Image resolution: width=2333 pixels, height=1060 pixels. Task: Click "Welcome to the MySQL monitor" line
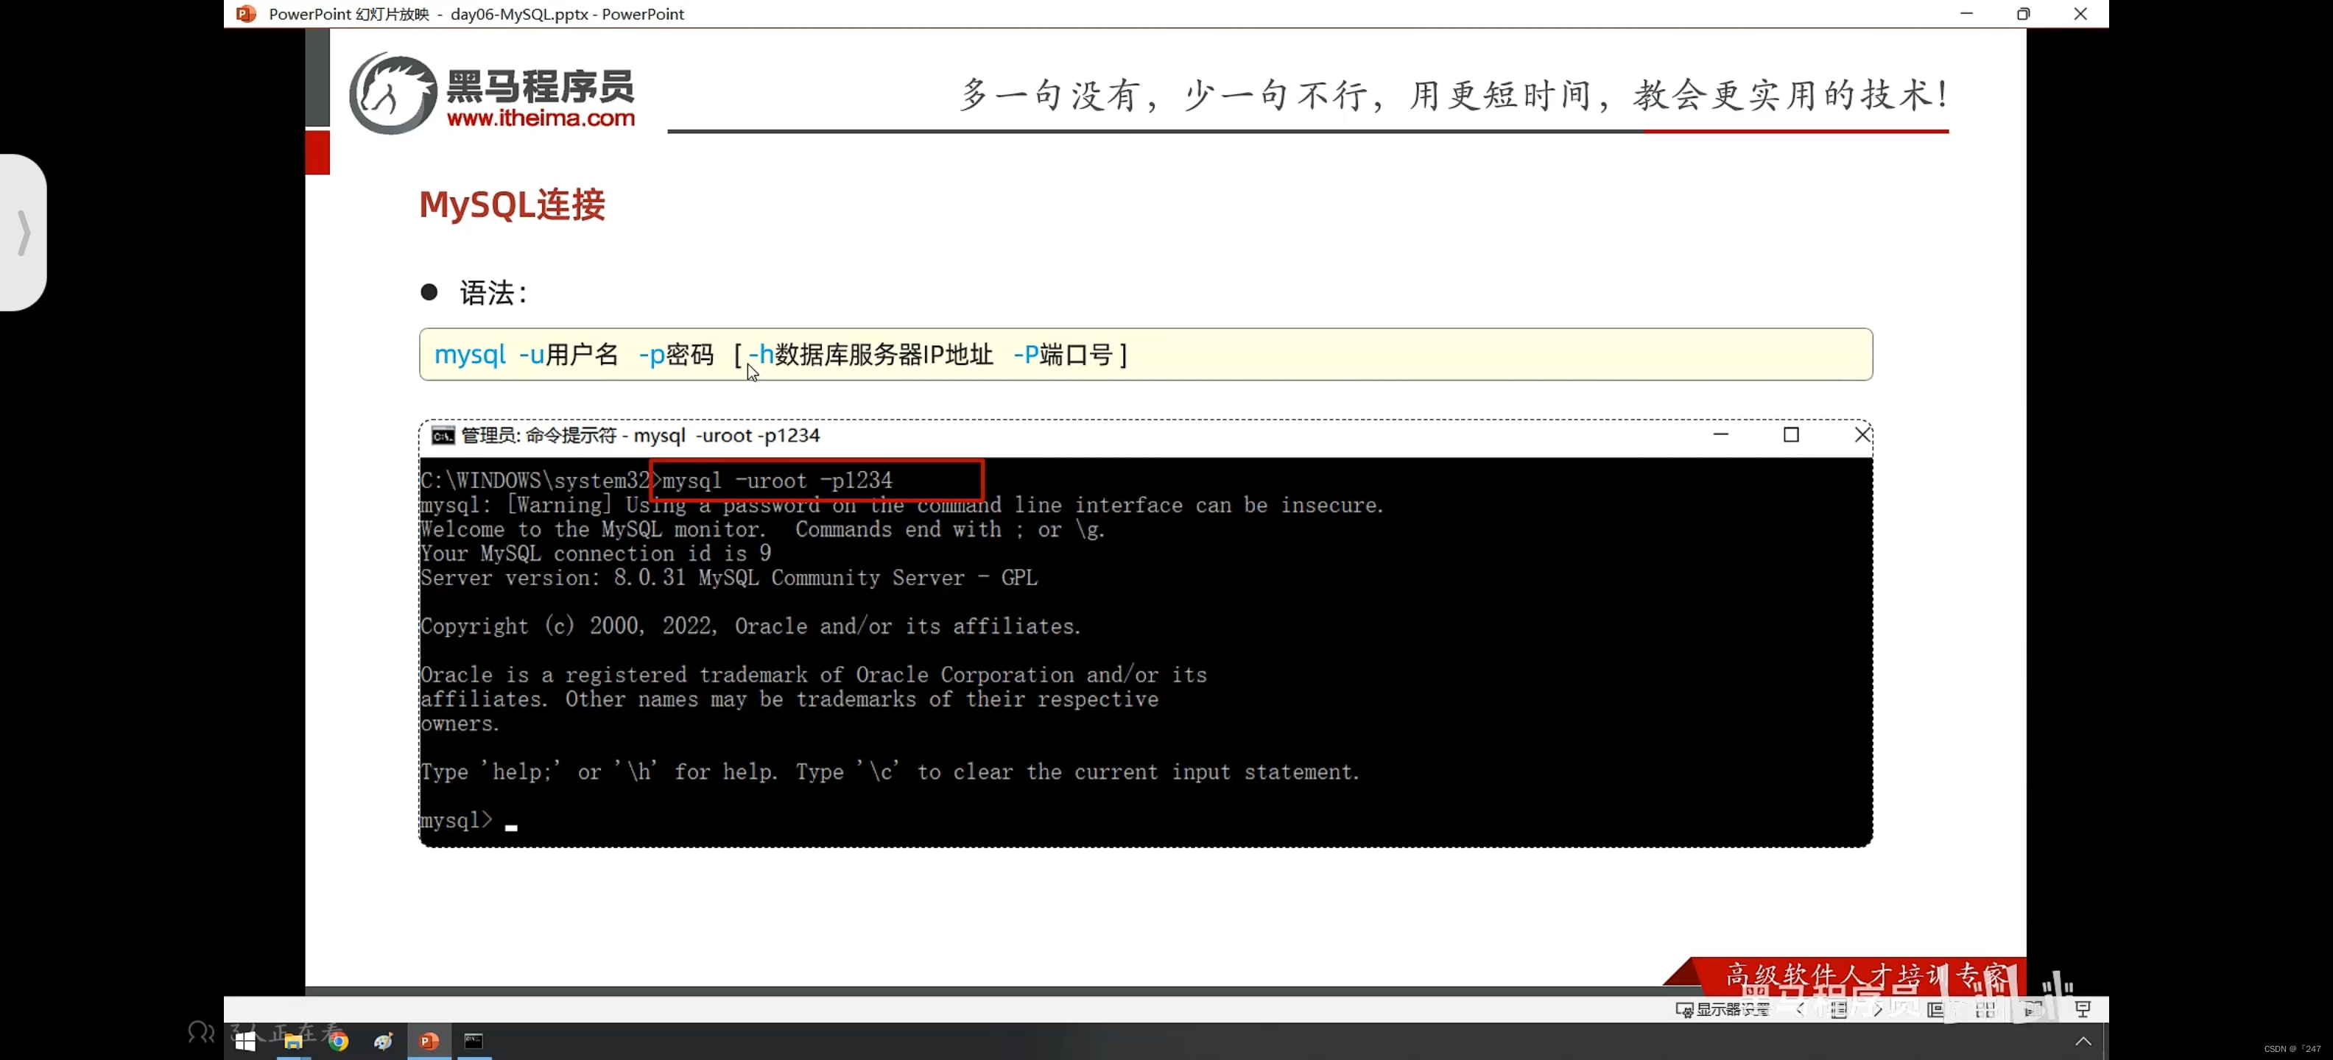[763, 529]
